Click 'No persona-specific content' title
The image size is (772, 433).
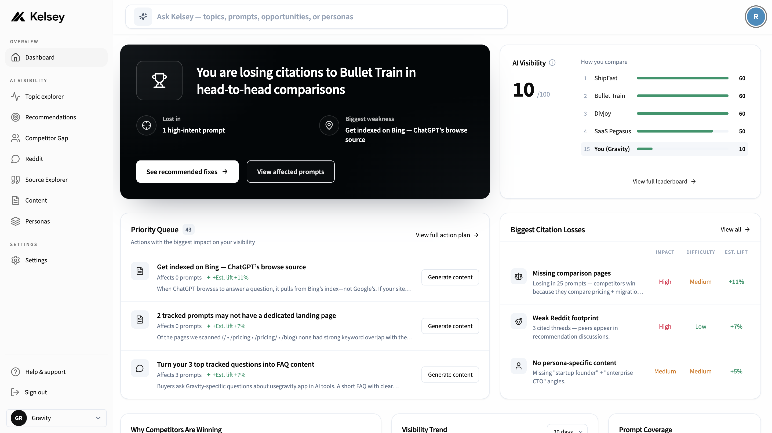(574, 363)
